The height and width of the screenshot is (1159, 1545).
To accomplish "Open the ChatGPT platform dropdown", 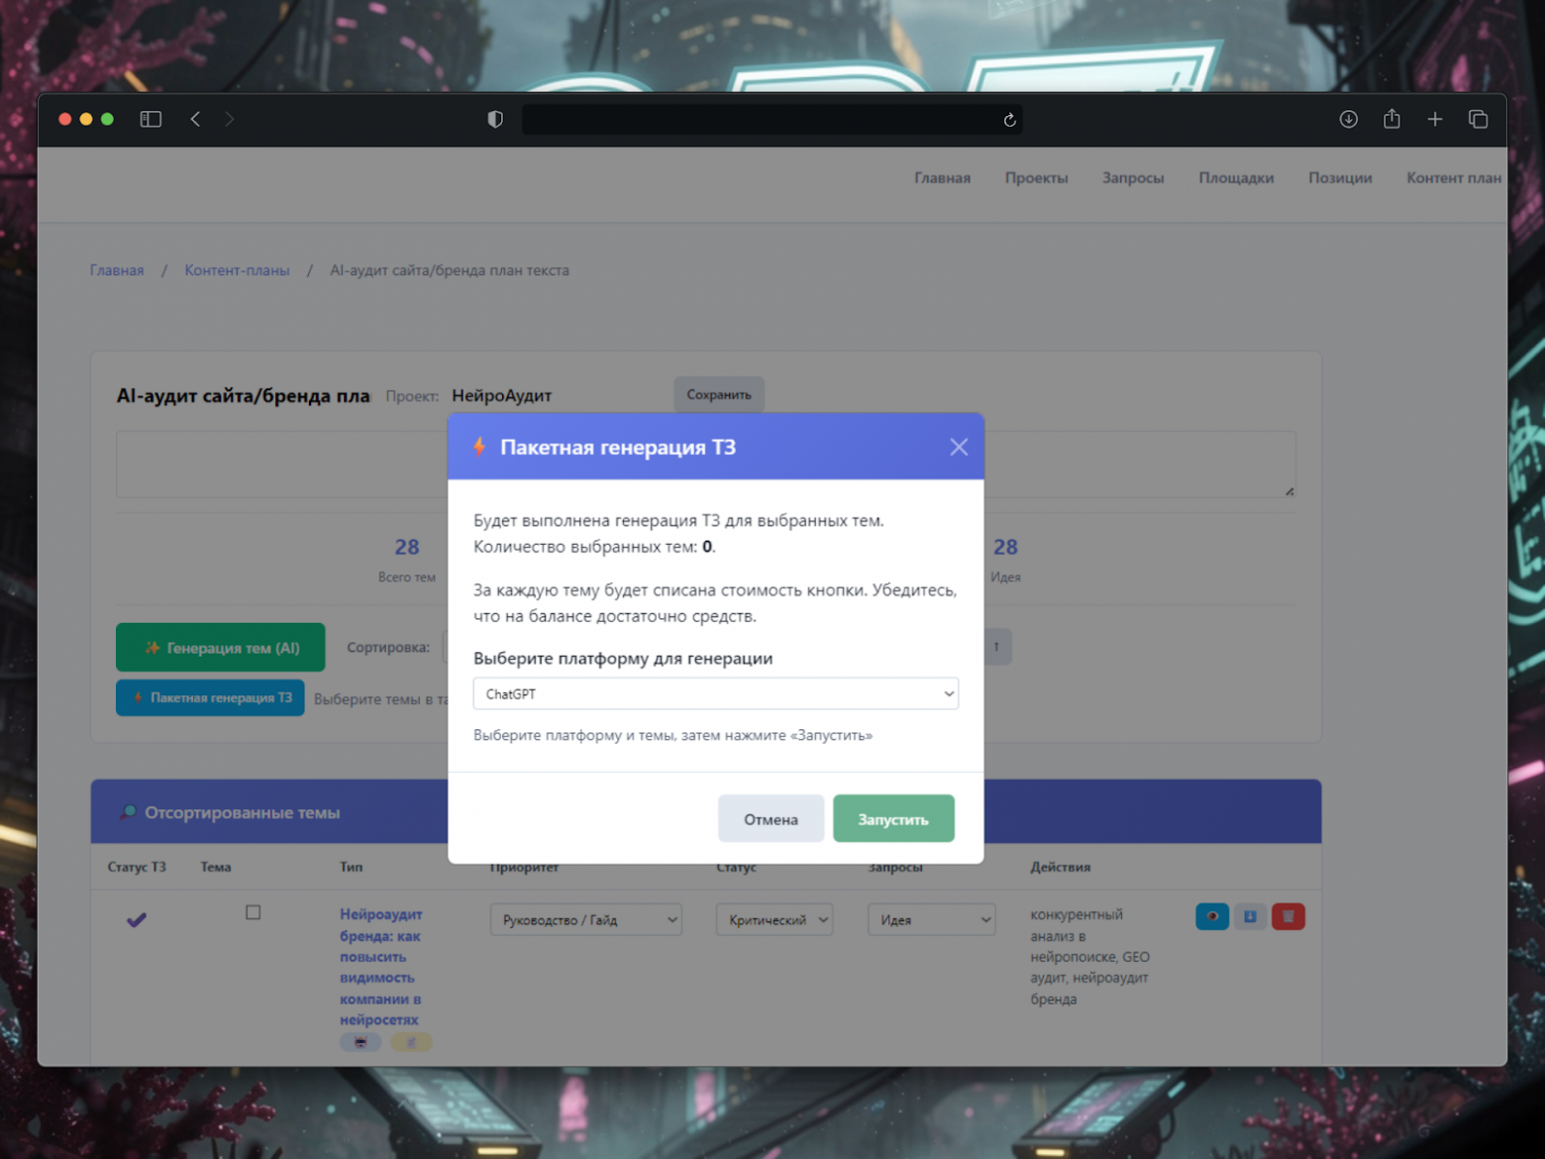I will coord(715,693).
